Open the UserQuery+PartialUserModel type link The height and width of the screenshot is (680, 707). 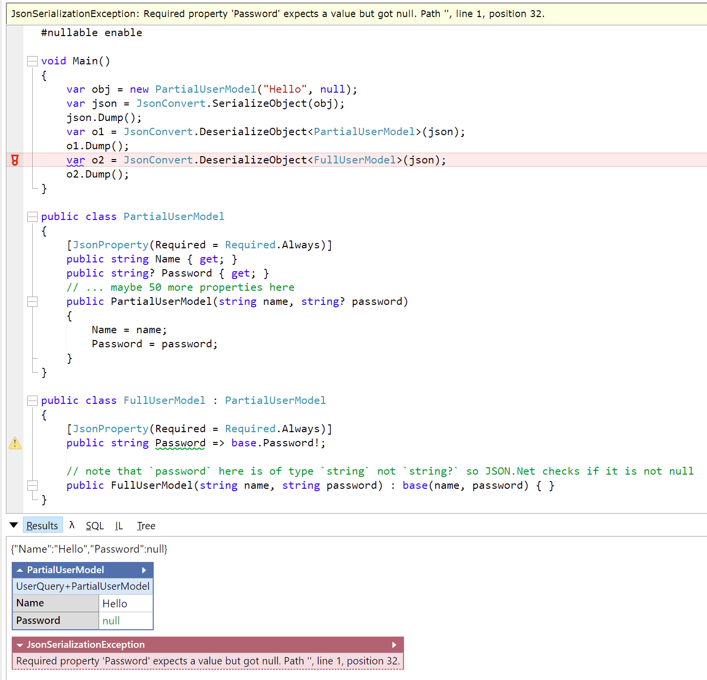[82, 586]
